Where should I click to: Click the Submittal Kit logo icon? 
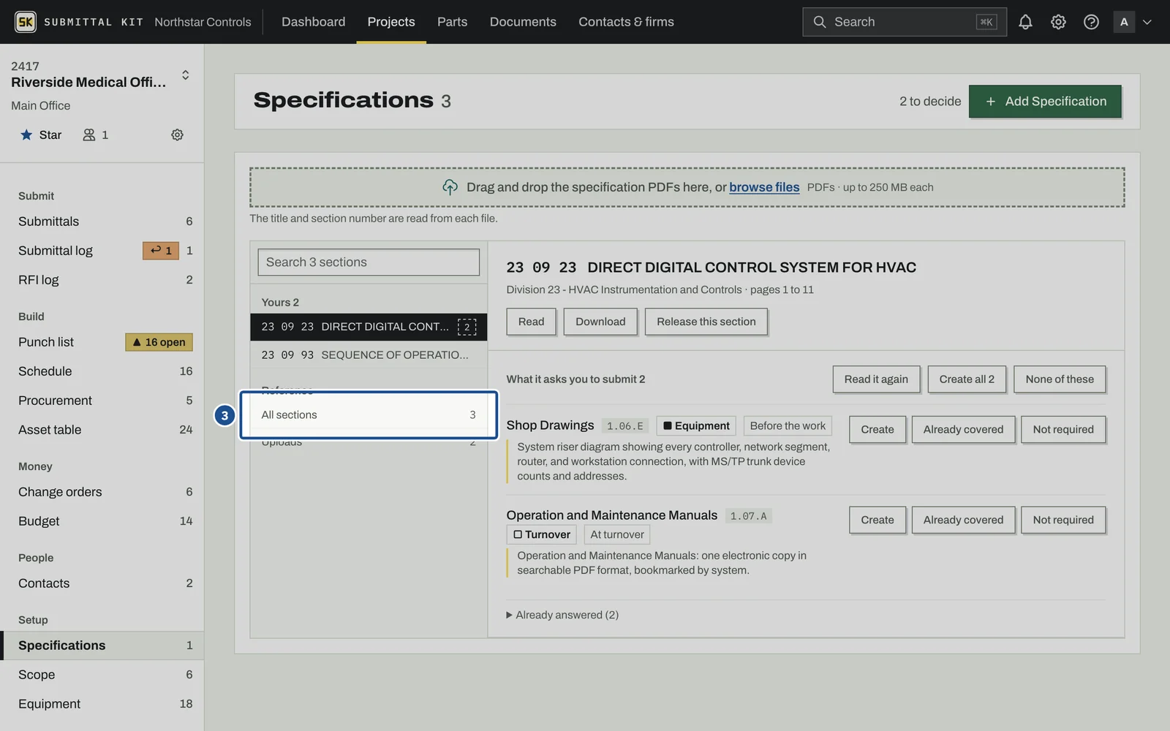[x=26, y=22]
